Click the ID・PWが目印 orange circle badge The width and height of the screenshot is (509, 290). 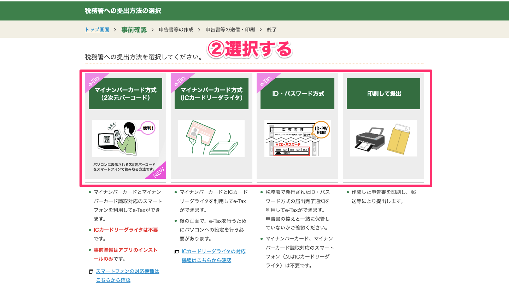321,130
